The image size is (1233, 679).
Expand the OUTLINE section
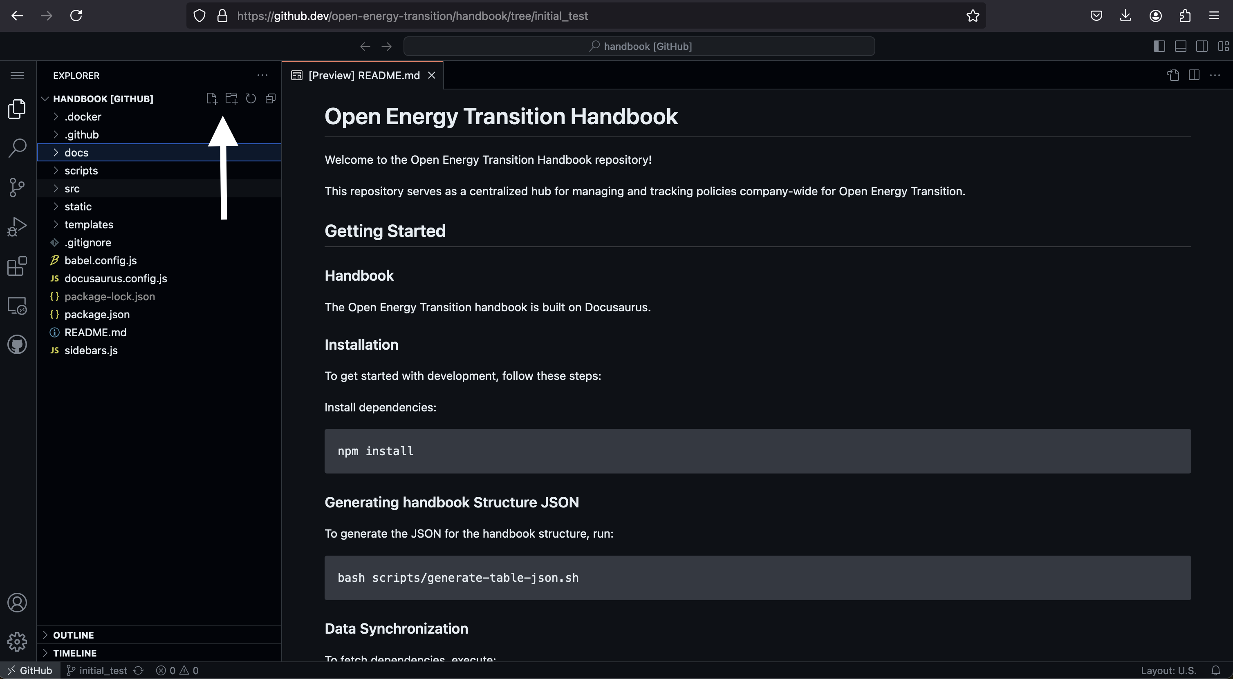pos(73,635)
